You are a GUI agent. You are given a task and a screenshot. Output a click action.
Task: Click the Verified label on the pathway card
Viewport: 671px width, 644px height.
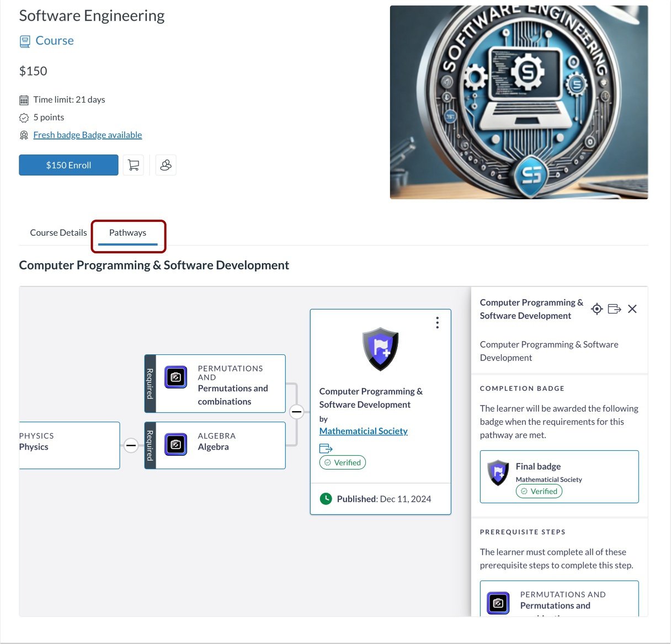coord(342,462)
